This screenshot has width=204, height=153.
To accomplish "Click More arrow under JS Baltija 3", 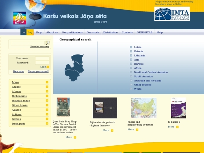I will (177, 127).
